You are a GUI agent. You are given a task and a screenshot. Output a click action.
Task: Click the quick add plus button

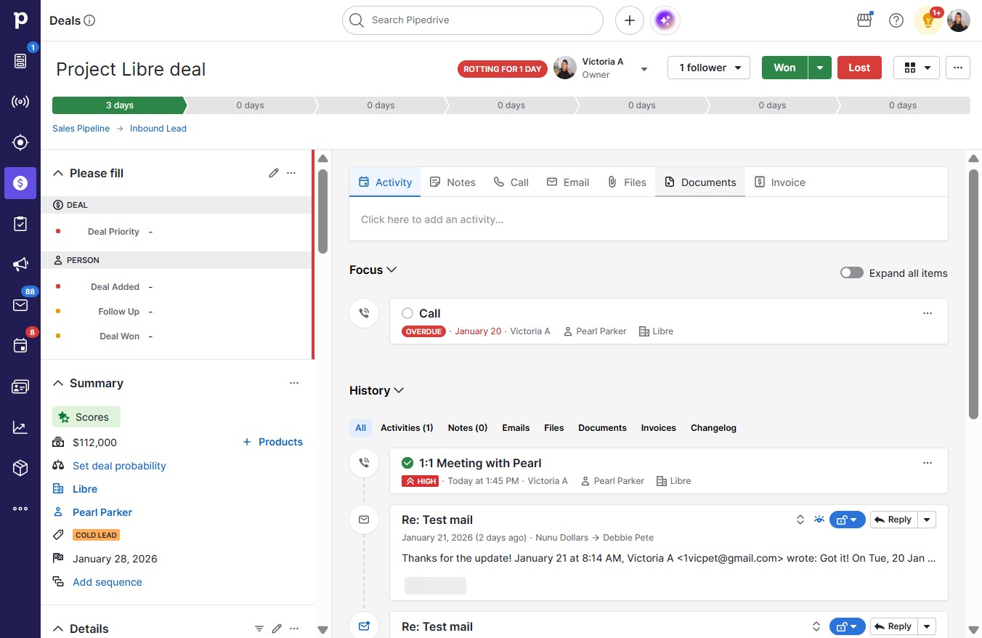pos(630,20)
